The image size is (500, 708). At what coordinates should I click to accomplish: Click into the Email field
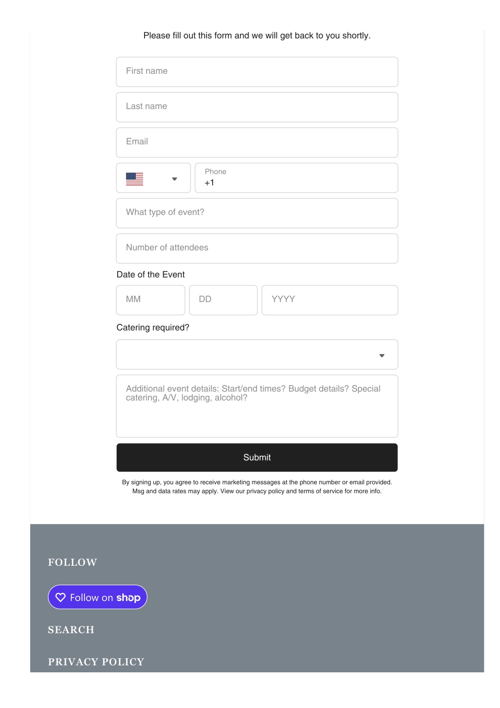[257, 142]
